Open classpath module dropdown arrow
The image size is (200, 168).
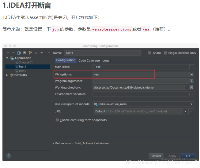[191, 104]
